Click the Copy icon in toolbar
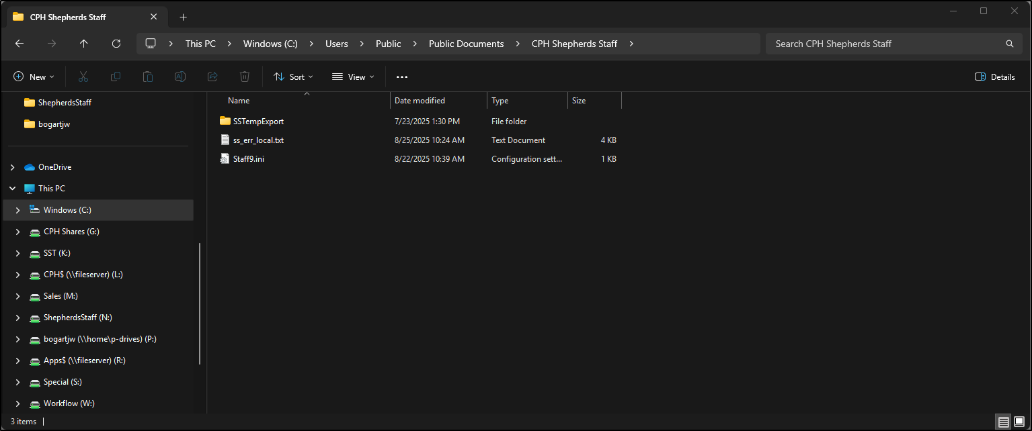This screenshot has width=1032, height=431. click(116, 77)
